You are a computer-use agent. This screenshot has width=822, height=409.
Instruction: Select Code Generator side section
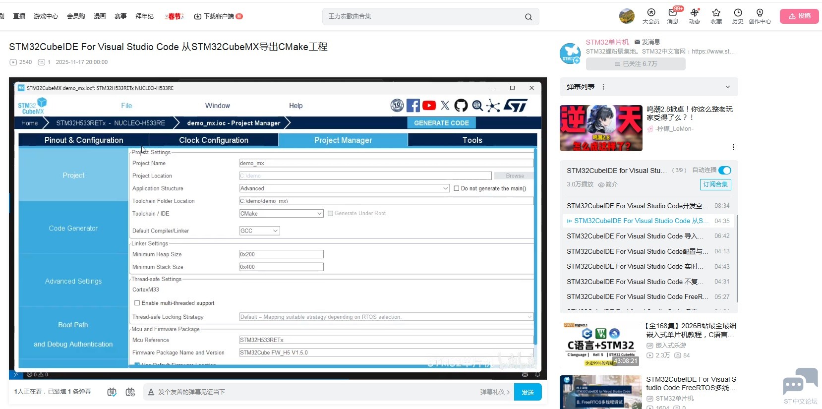73,228
